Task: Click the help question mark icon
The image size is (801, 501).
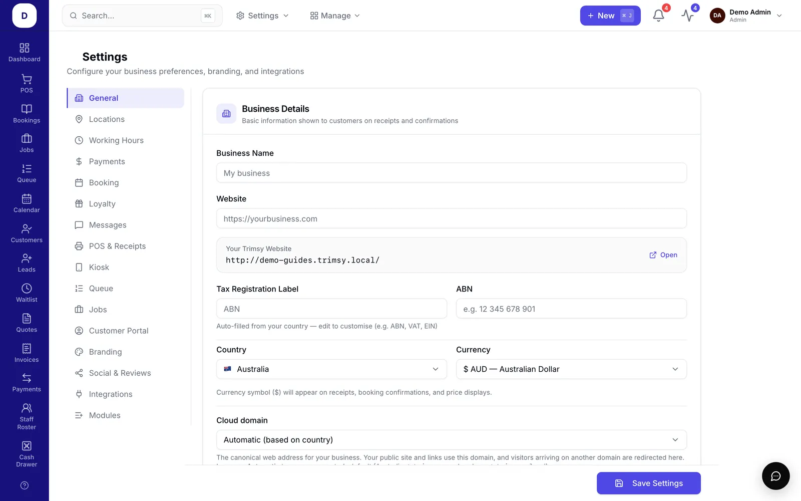Action: 25,485
